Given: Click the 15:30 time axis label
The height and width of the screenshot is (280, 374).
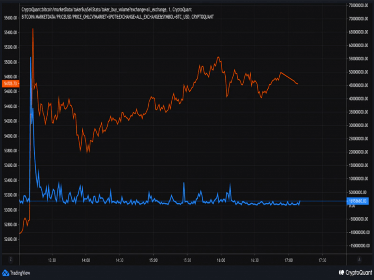Looking at the screenshot, I should [x=187, y=260].
